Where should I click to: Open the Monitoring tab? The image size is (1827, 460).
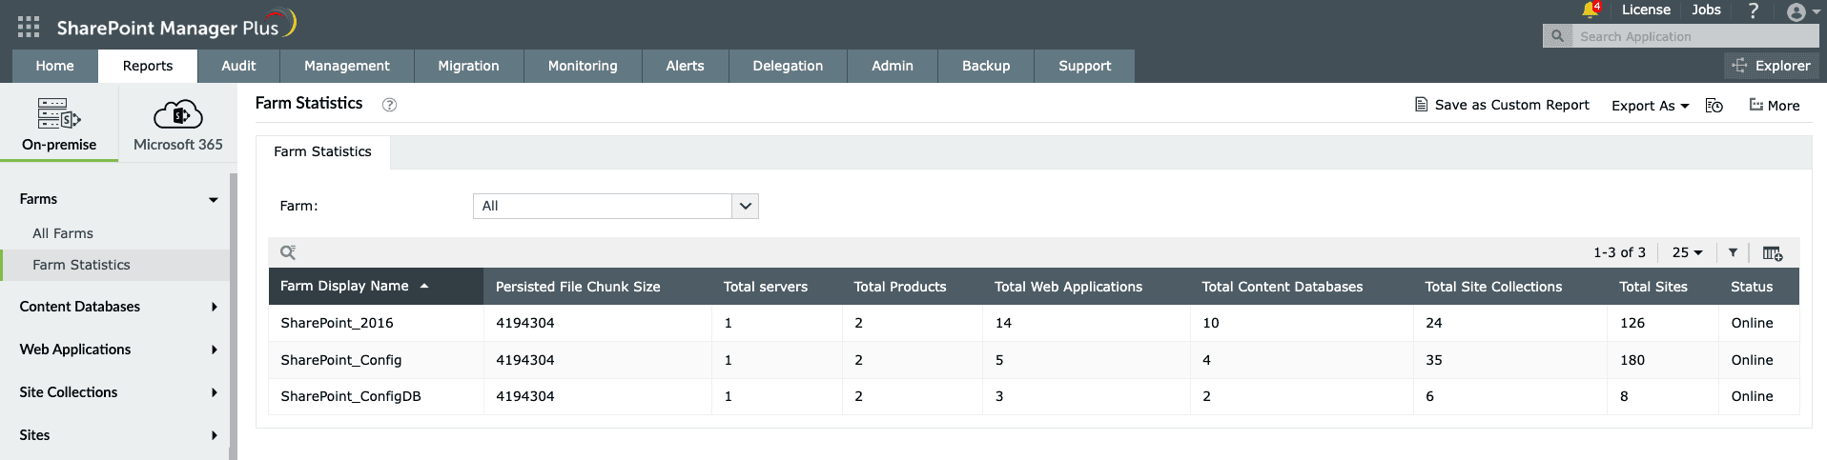[583, 66]
